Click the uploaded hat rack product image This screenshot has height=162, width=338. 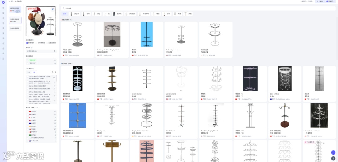point(41,21)
